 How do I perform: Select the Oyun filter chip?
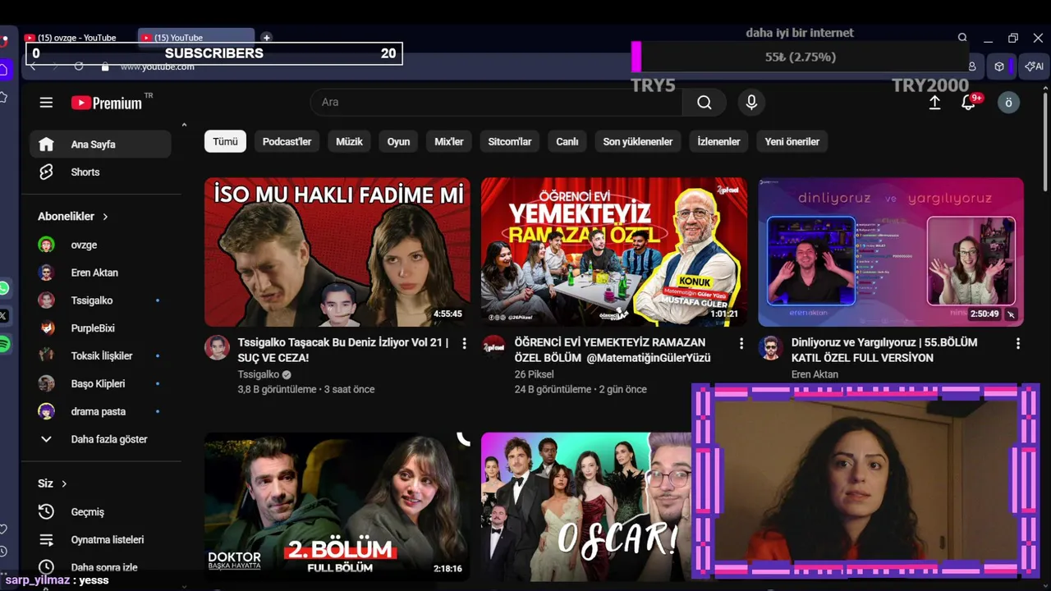click(x=398, y=142)
